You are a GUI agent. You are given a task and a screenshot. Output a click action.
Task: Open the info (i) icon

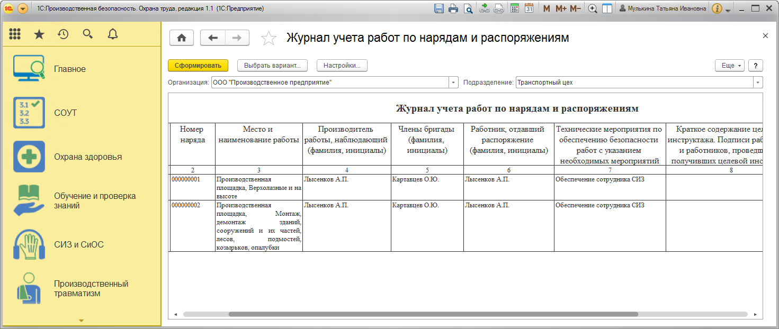717,8
